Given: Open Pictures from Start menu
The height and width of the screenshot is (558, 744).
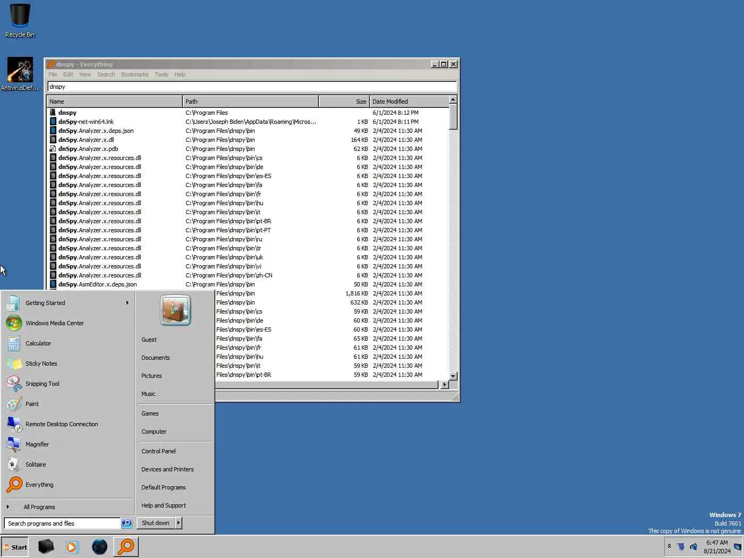Looking at the screenshot, I should pos(151,376).
